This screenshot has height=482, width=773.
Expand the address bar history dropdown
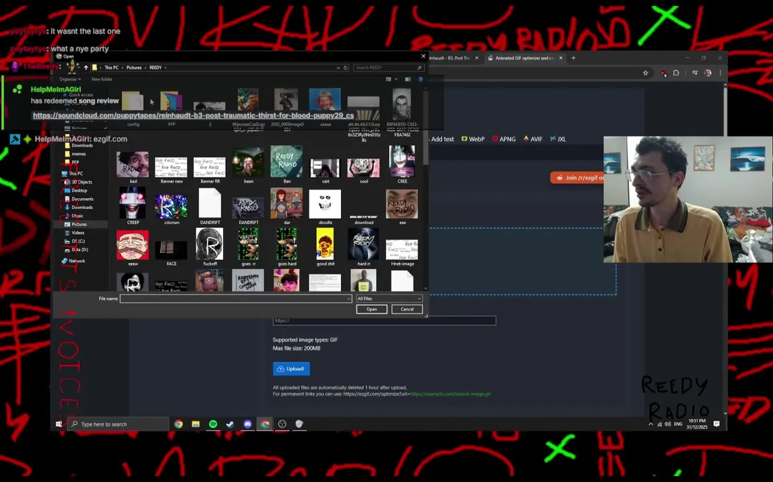point(338,68)
